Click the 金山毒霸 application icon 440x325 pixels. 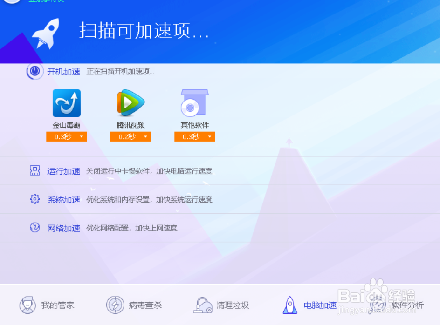[66, 102]
